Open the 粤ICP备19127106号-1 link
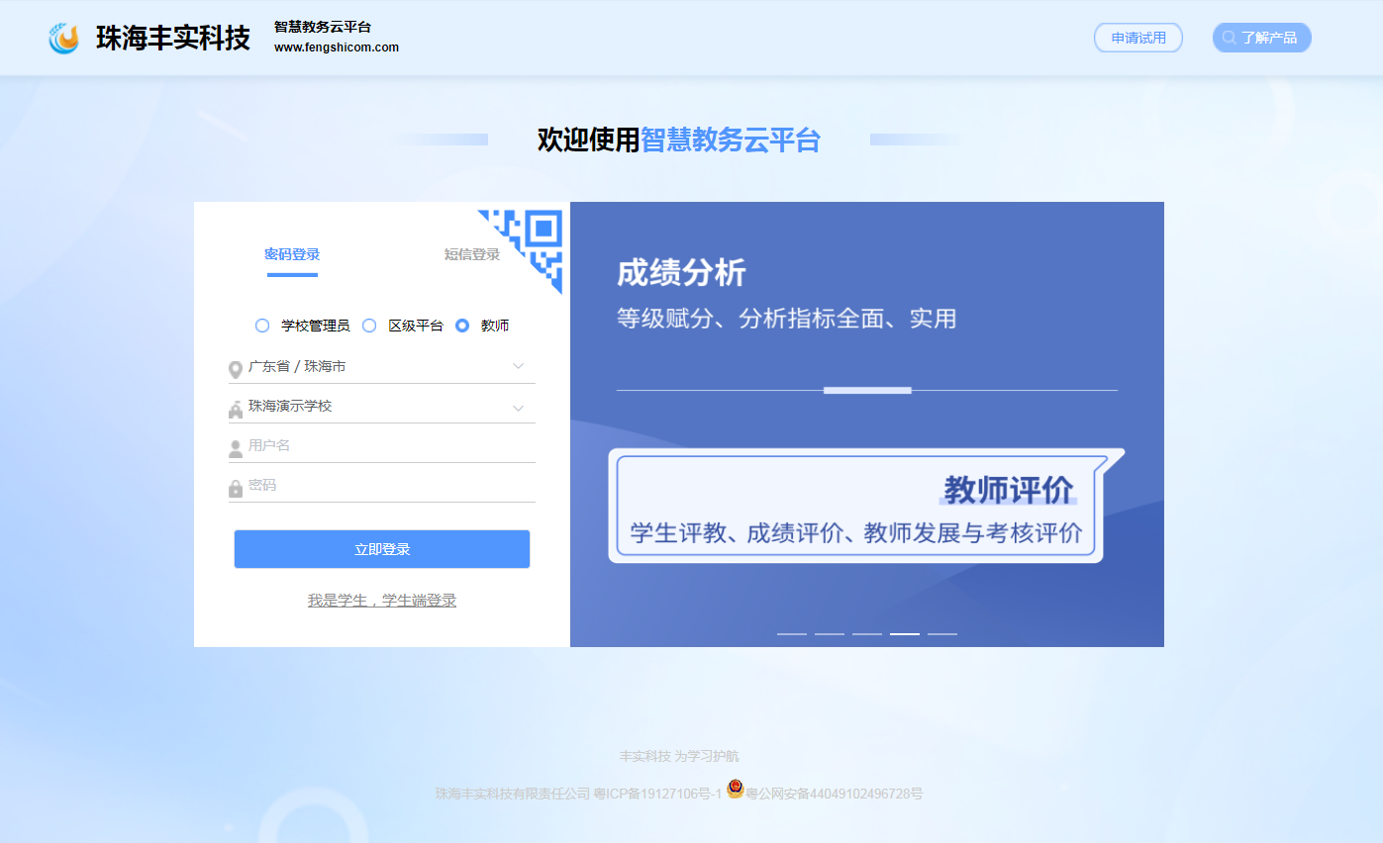The width and height of the screenshot is (1383, 843). click(x=657, y=794)
